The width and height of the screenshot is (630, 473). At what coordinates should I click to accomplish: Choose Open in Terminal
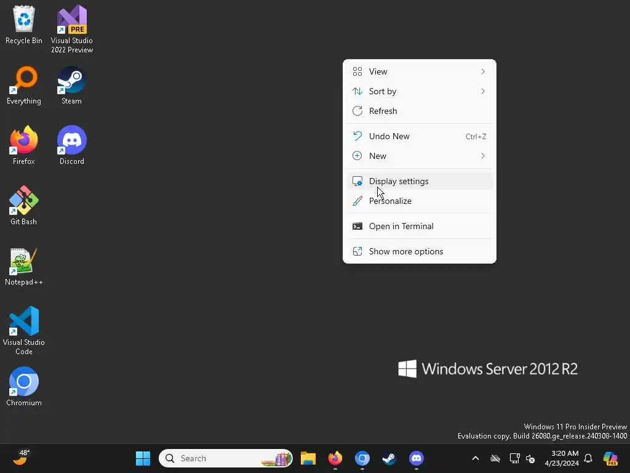420,227
